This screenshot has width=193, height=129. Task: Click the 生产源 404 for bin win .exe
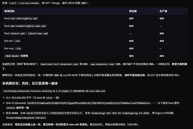click(162, 41)
